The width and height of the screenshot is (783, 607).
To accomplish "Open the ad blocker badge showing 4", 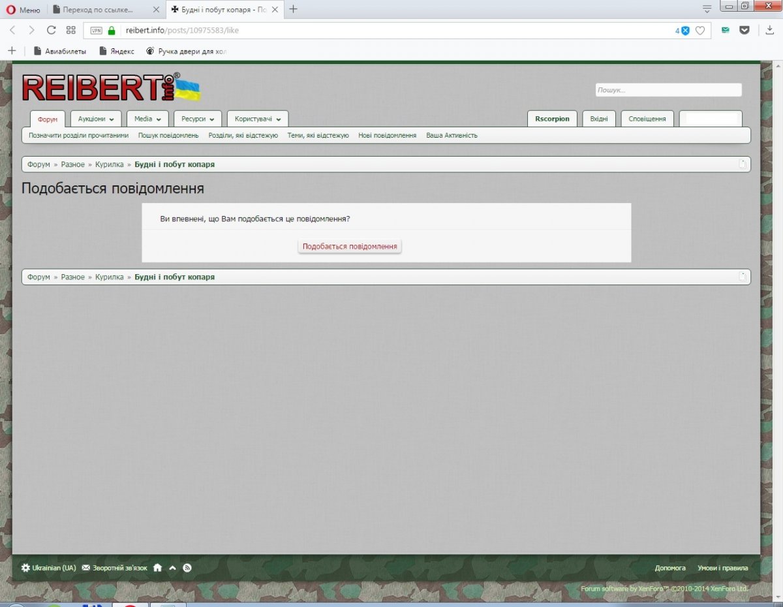I will (683, 30).
